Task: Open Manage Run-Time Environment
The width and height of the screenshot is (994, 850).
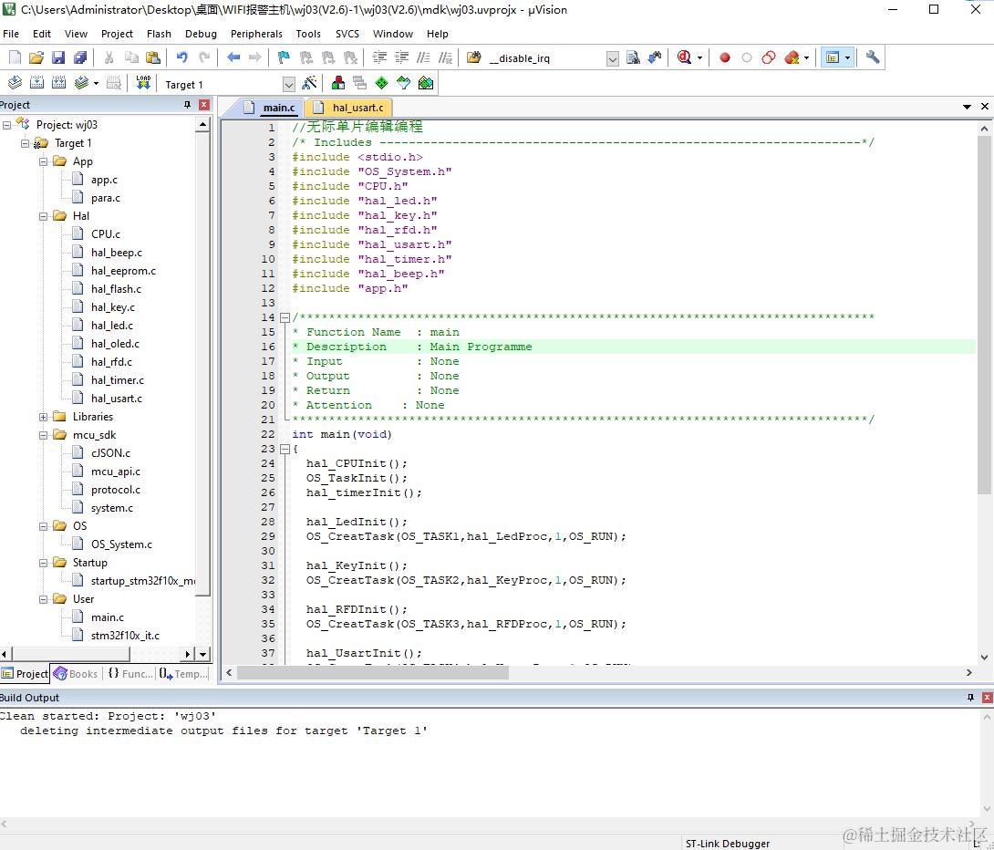Action: 381,82
